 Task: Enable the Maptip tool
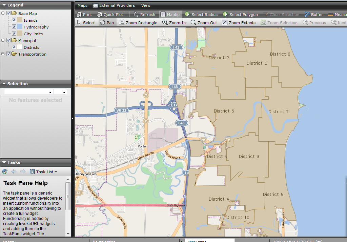click(x=170, y=14)
